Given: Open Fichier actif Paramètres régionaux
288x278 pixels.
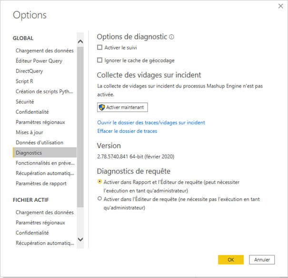Looking at the screenshot, I should tap(44, 223).
